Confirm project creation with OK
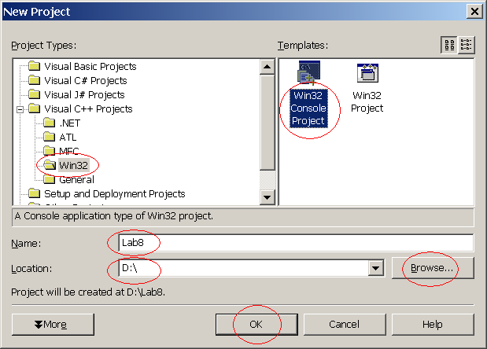This screenshot has height=349, width=487. point(256,325)
